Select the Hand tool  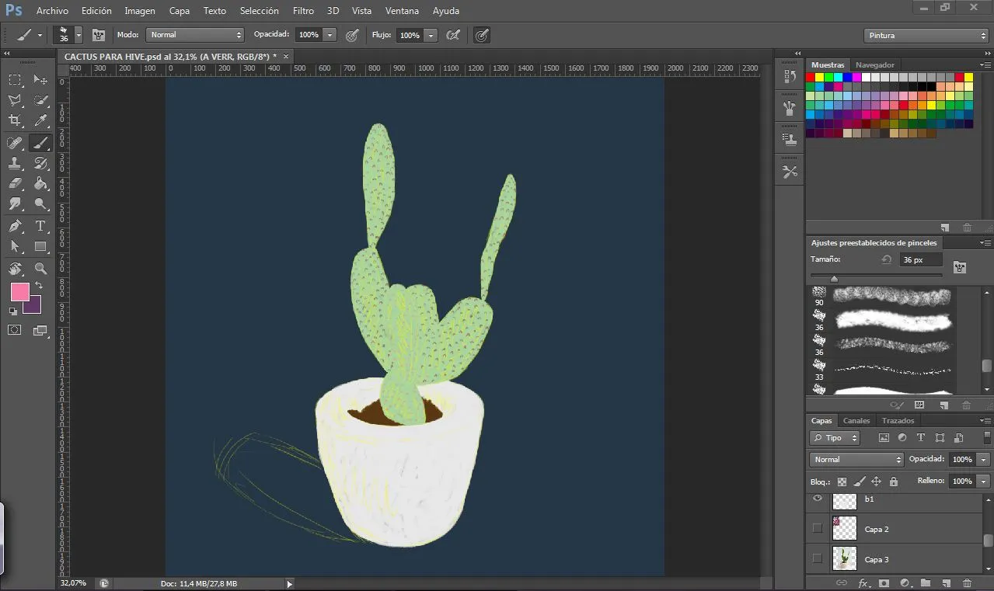tap(15, 269)
